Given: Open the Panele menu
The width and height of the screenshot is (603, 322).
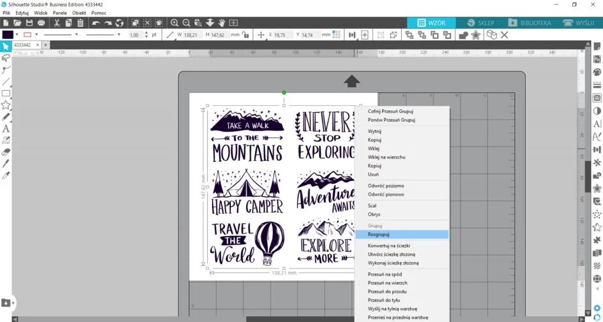Looking at the screenshot, I should coord(60,13).
